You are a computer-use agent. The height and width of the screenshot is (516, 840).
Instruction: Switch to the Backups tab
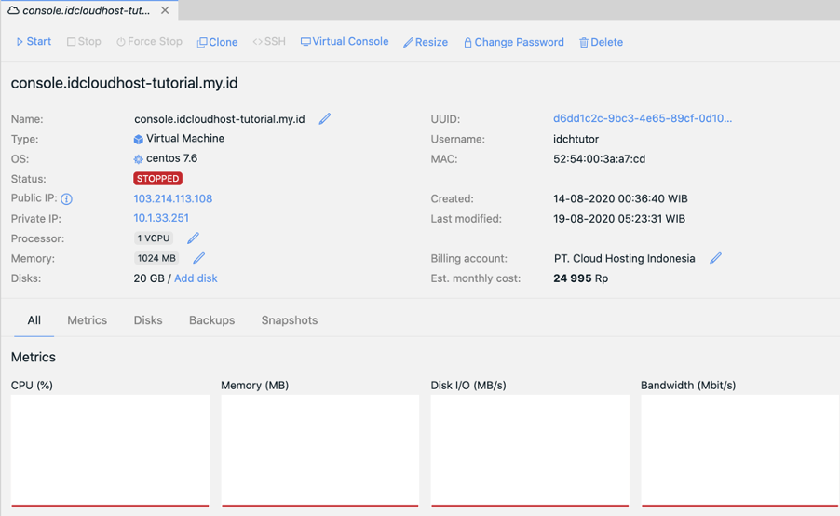211,319
